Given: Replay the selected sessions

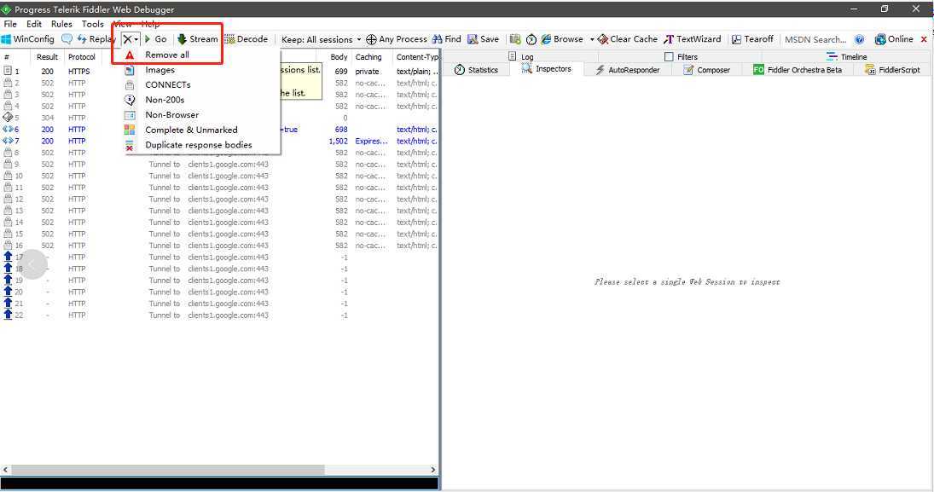Looking at the screenshot, I should 96,38.
